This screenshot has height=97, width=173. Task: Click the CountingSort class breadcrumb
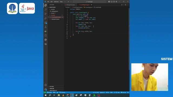coord(88,7)
